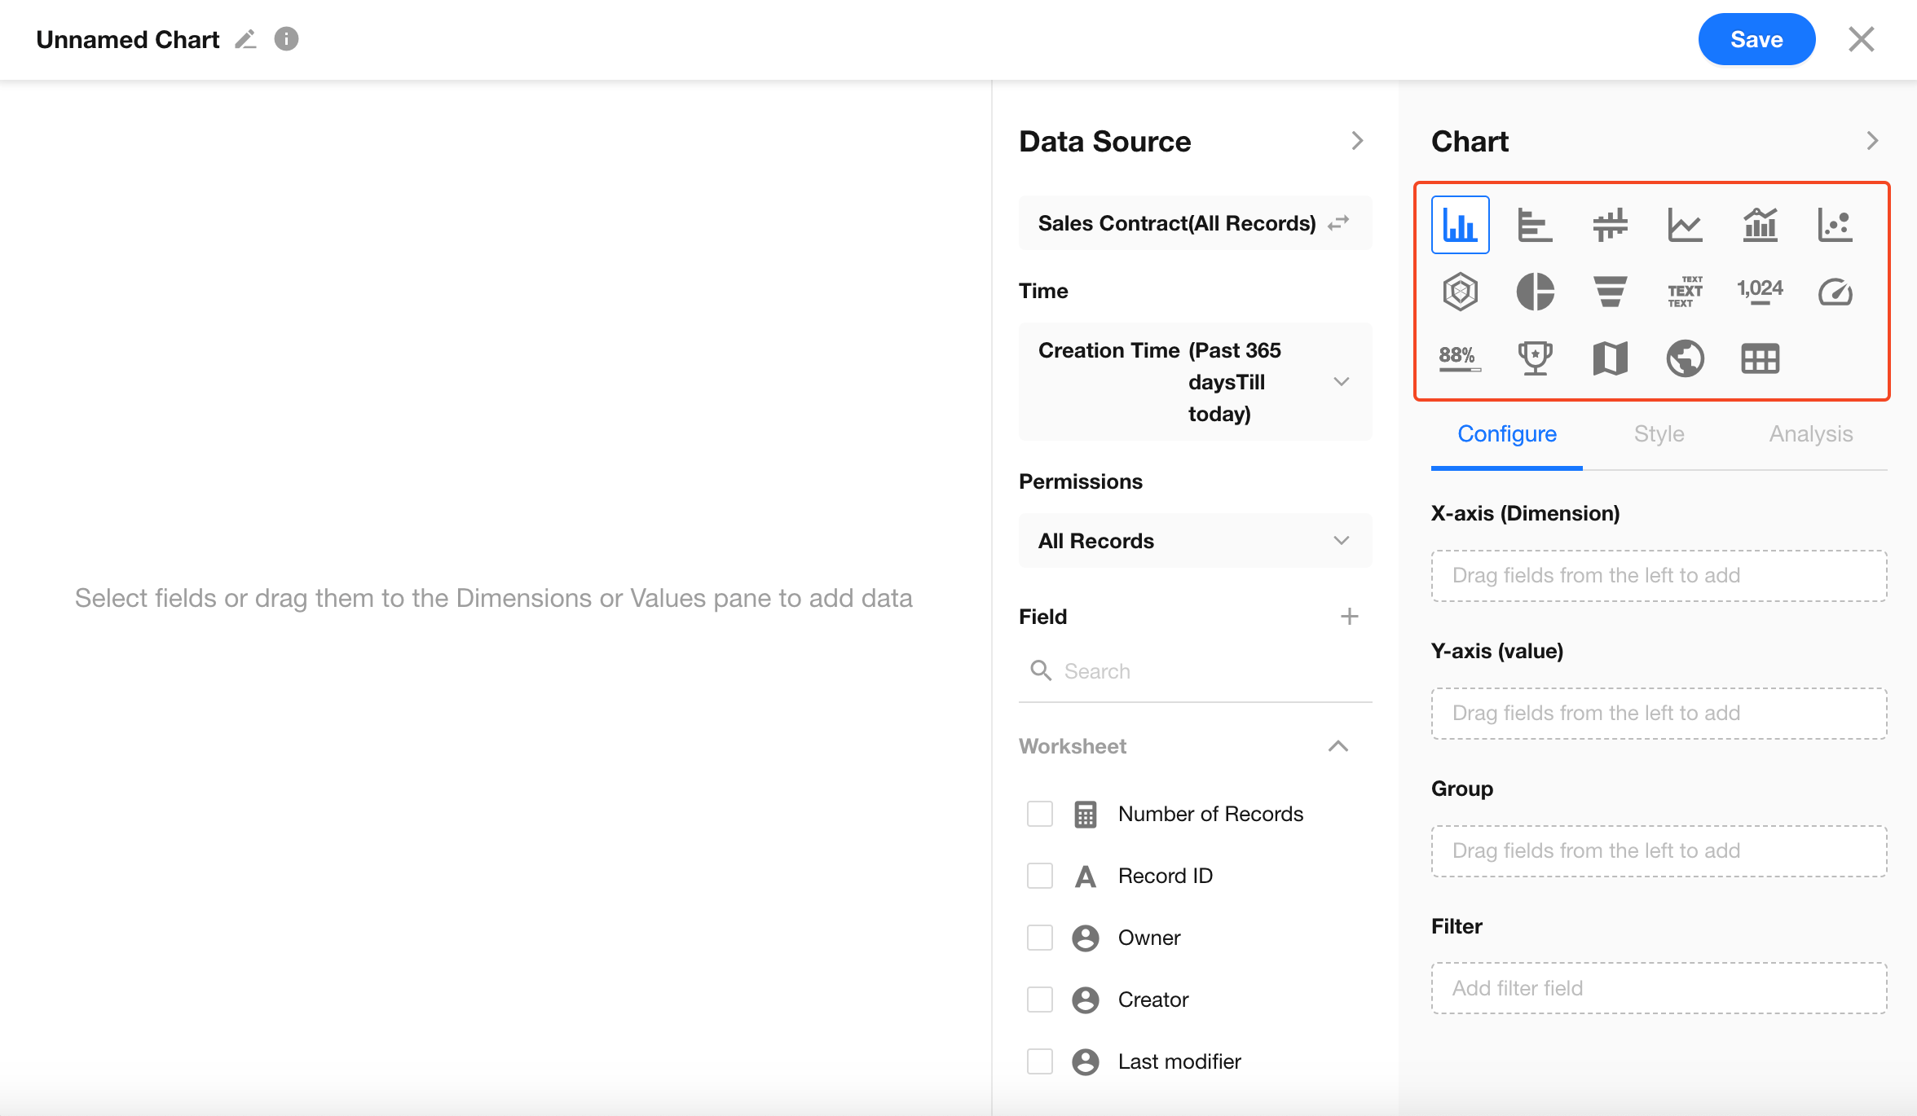
Task: Check the Number of Records field
Action: [x=1040, y=814]
